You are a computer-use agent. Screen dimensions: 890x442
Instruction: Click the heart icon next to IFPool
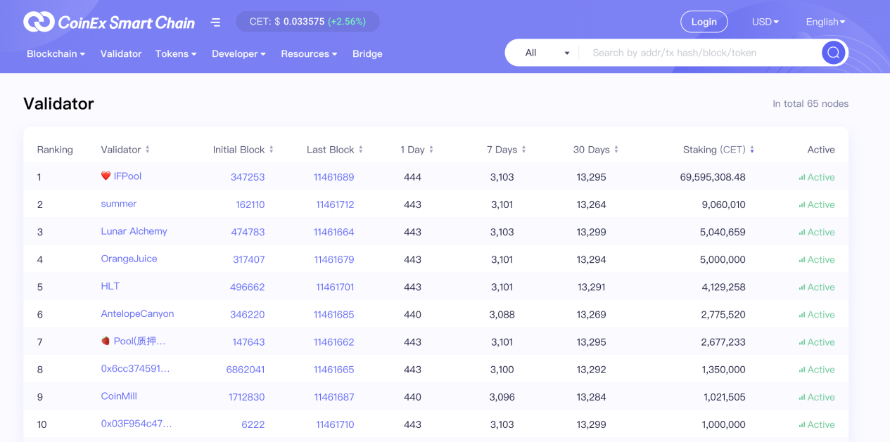[106, 176]
